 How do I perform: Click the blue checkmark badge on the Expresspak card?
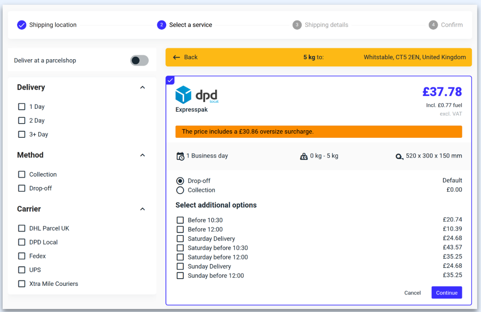[170, 80]
